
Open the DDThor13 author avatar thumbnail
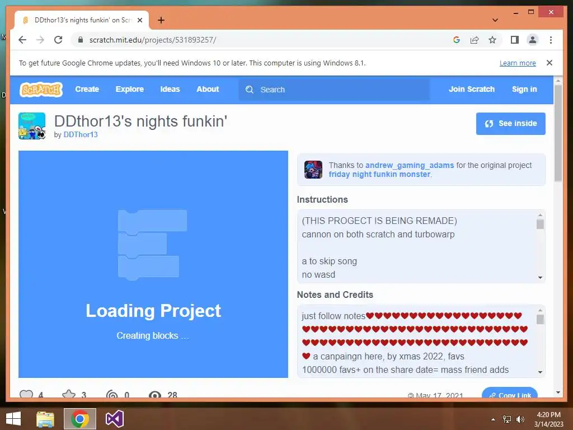pos(32,126)
